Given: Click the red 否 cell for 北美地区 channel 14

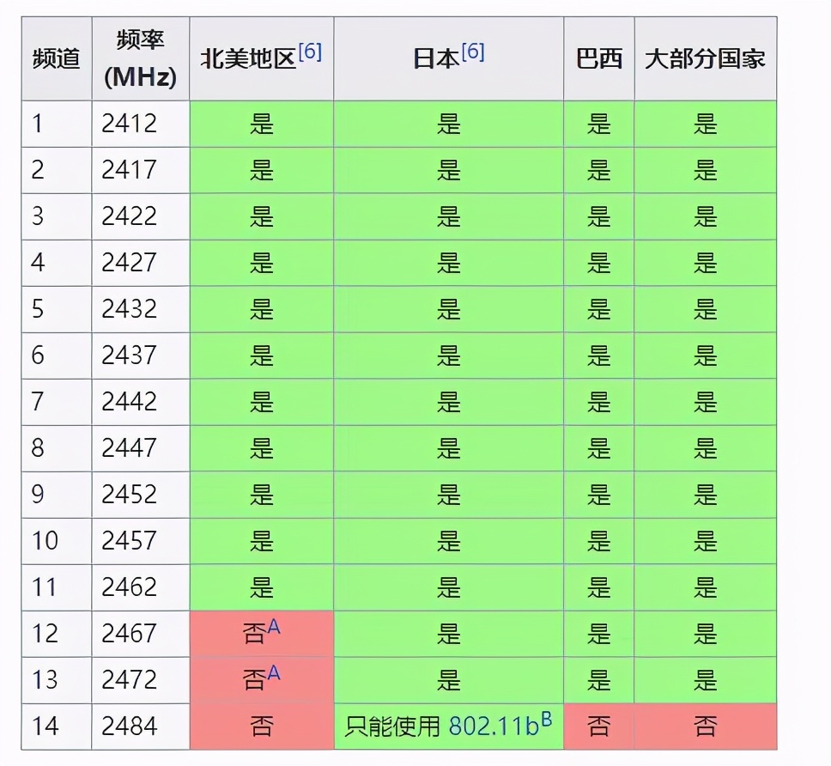Looking at the screenshot, I should click(260, 726).
